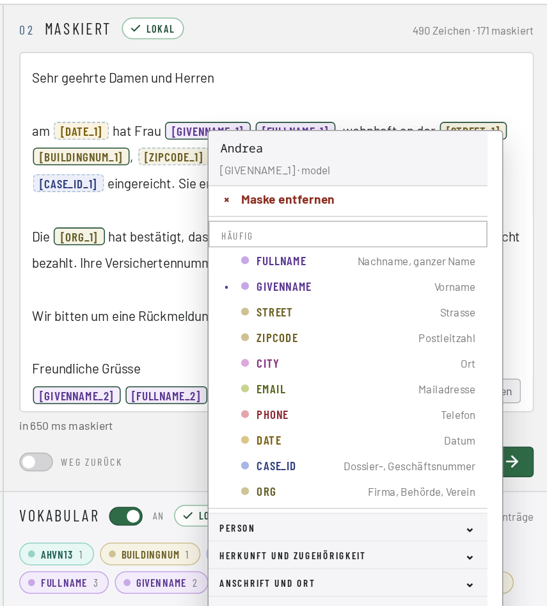Choose FULLNAME from the label list
Screen dimensions: 547x606
[x=348, y=261]
